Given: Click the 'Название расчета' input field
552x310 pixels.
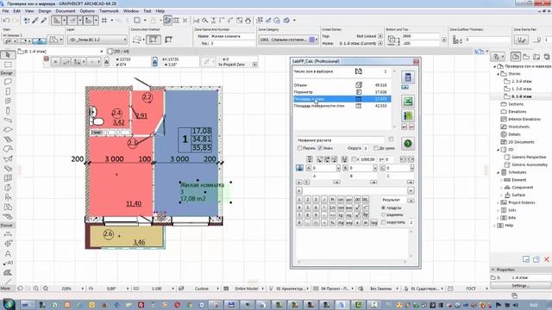Looking at the screenshot, I should point(340,139).
